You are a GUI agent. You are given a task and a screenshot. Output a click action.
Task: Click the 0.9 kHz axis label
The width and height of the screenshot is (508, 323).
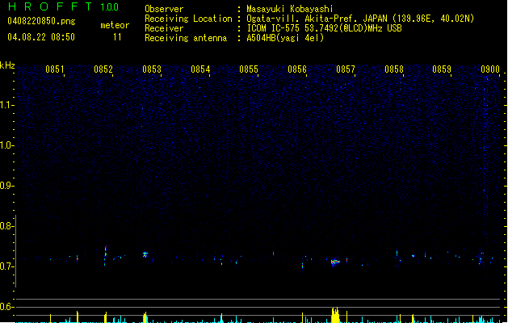tap(6, 186)
